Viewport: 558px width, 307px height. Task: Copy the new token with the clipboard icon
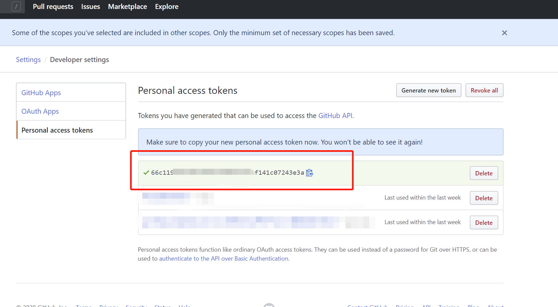click(310, 173)
